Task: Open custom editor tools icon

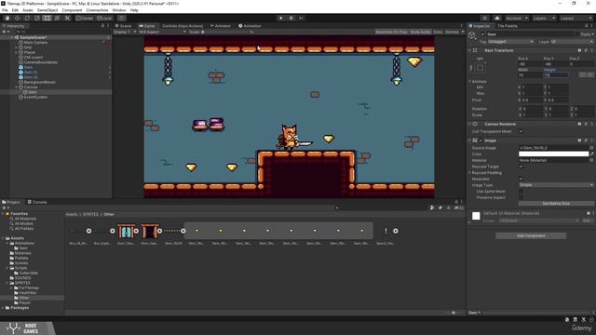Action: tap(67, 18)
